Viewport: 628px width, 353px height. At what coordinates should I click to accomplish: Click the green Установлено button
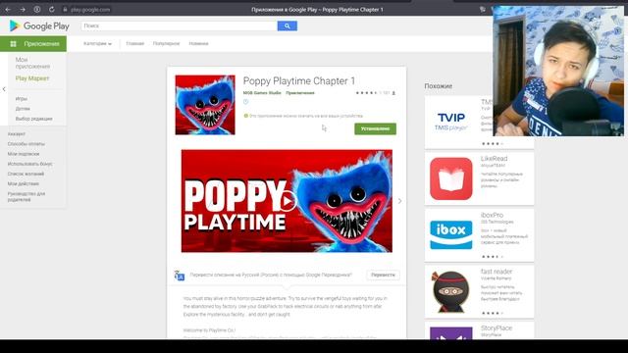[375, 128]
